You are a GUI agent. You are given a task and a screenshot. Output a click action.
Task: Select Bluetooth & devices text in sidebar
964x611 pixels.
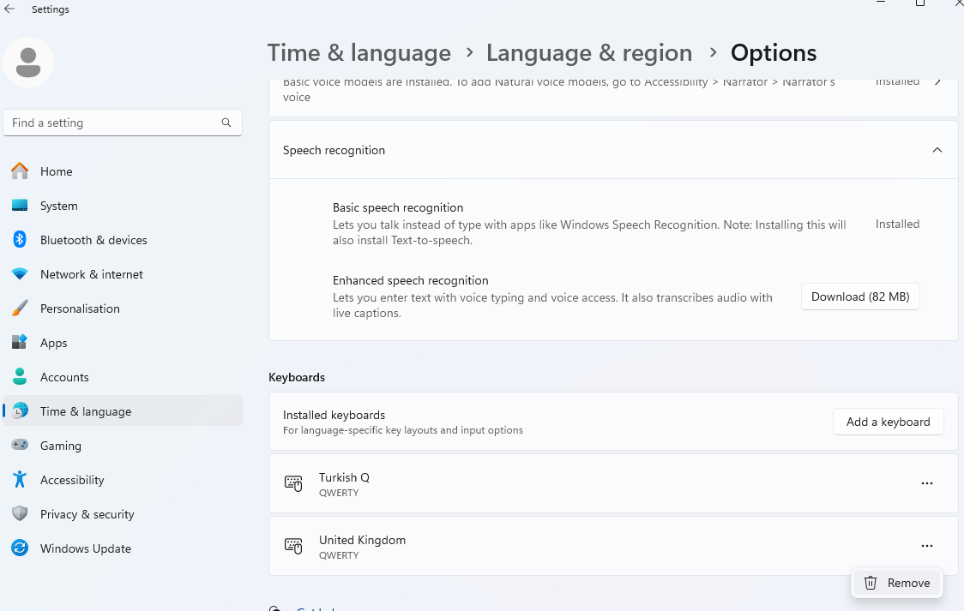coord(93,240)
